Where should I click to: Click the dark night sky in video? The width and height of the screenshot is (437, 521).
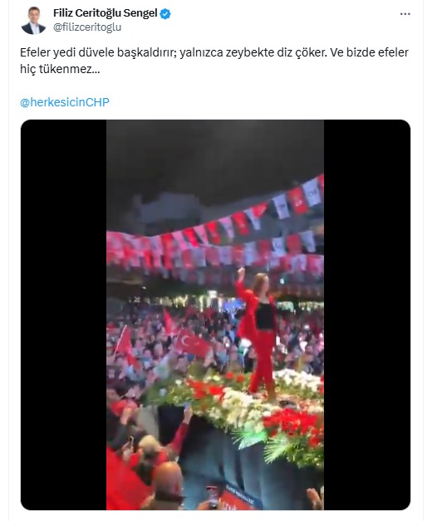215,156
